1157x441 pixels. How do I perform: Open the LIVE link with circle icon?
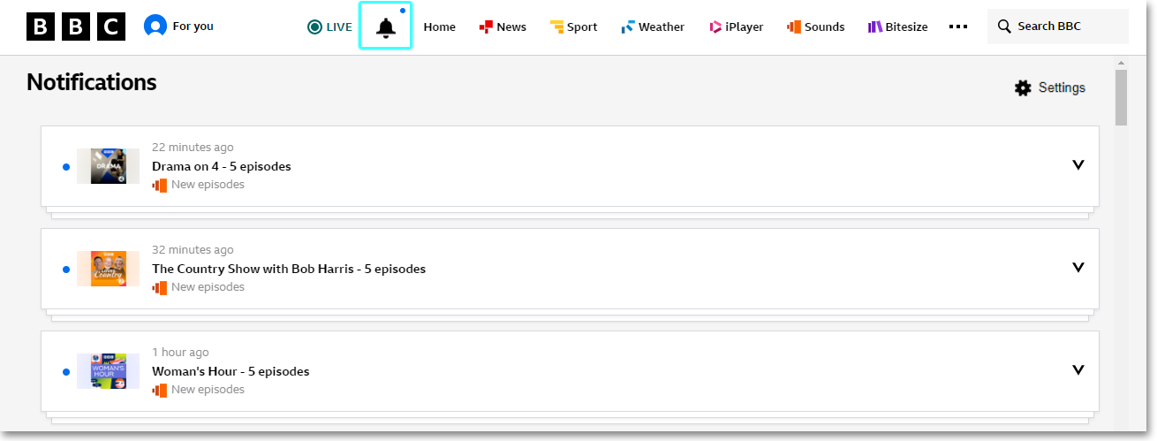[329, 27]
